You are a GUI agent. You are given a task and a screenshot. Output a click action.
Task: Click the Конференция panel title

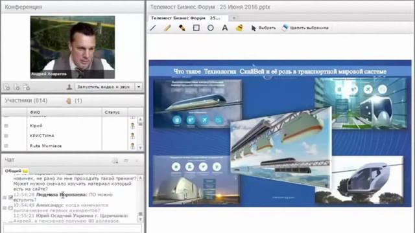point(23,7)
